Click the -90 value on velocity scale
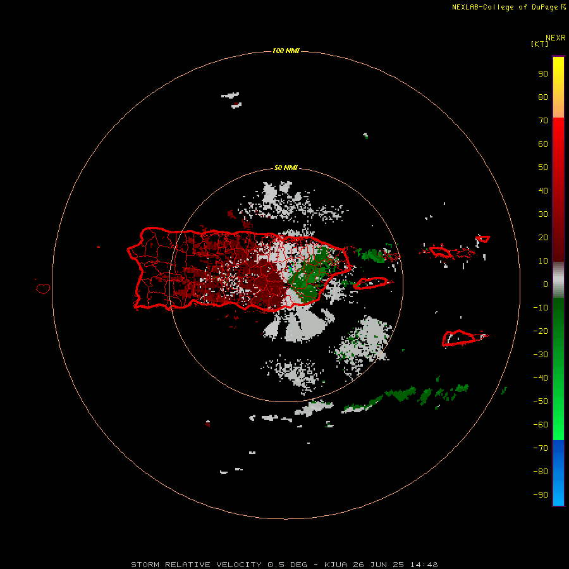569x569 pixels. click(x=541, y=495)
